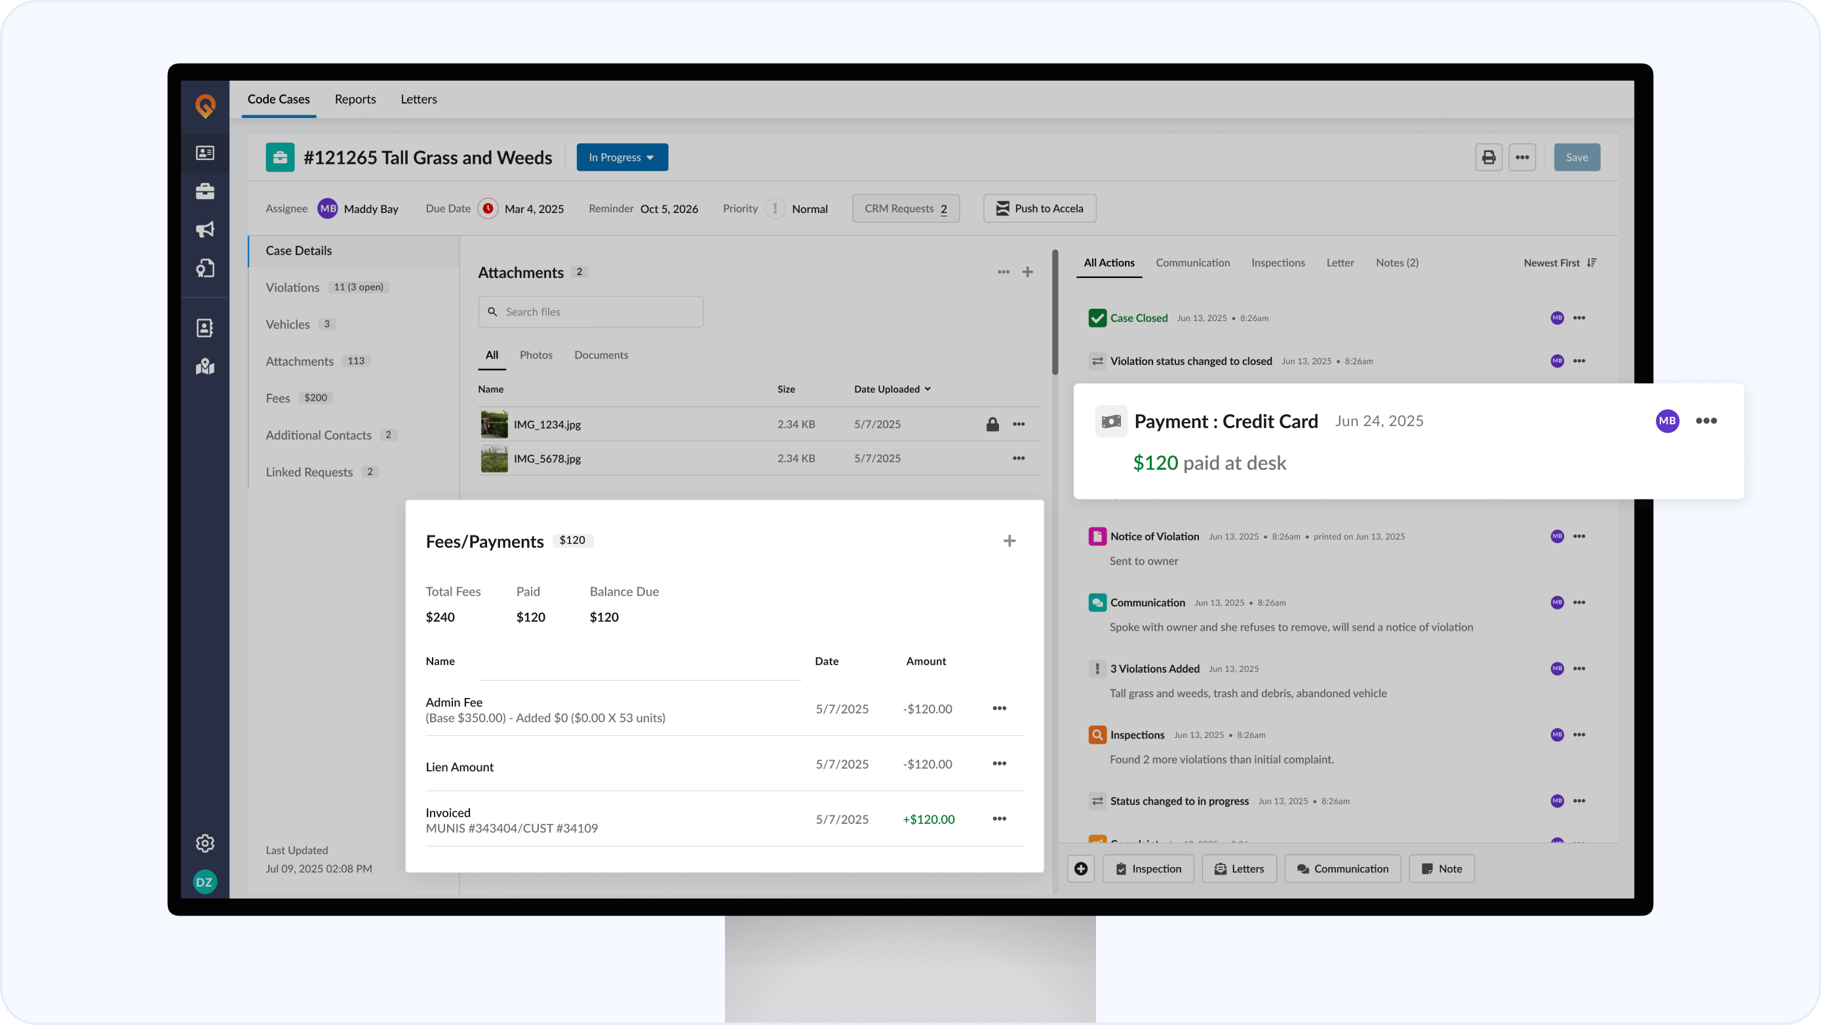Select the Inspections actions tab
This screenshot has width=1821, height=1025.
[1278, 263]
